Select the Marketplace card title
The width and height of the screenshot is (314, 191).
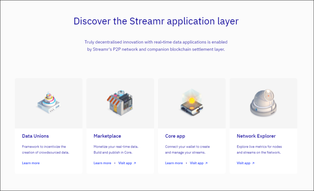[107, 136]
